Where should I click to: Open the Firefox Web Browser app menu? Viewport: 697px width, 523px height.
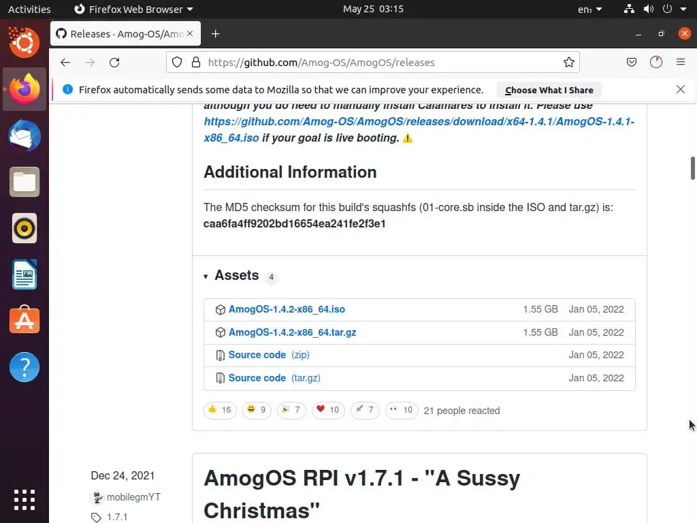click(x=133, y=9)
